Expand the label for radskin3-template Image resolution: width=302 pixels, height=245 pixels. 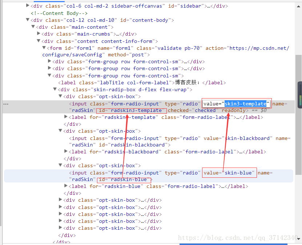click(66, 117)
